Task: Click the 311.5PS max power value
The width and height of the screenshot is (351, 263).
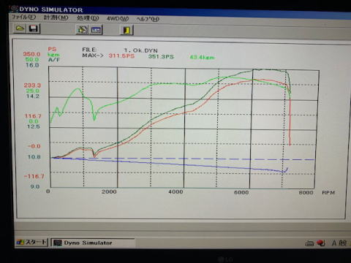Action: pos(121,56)
